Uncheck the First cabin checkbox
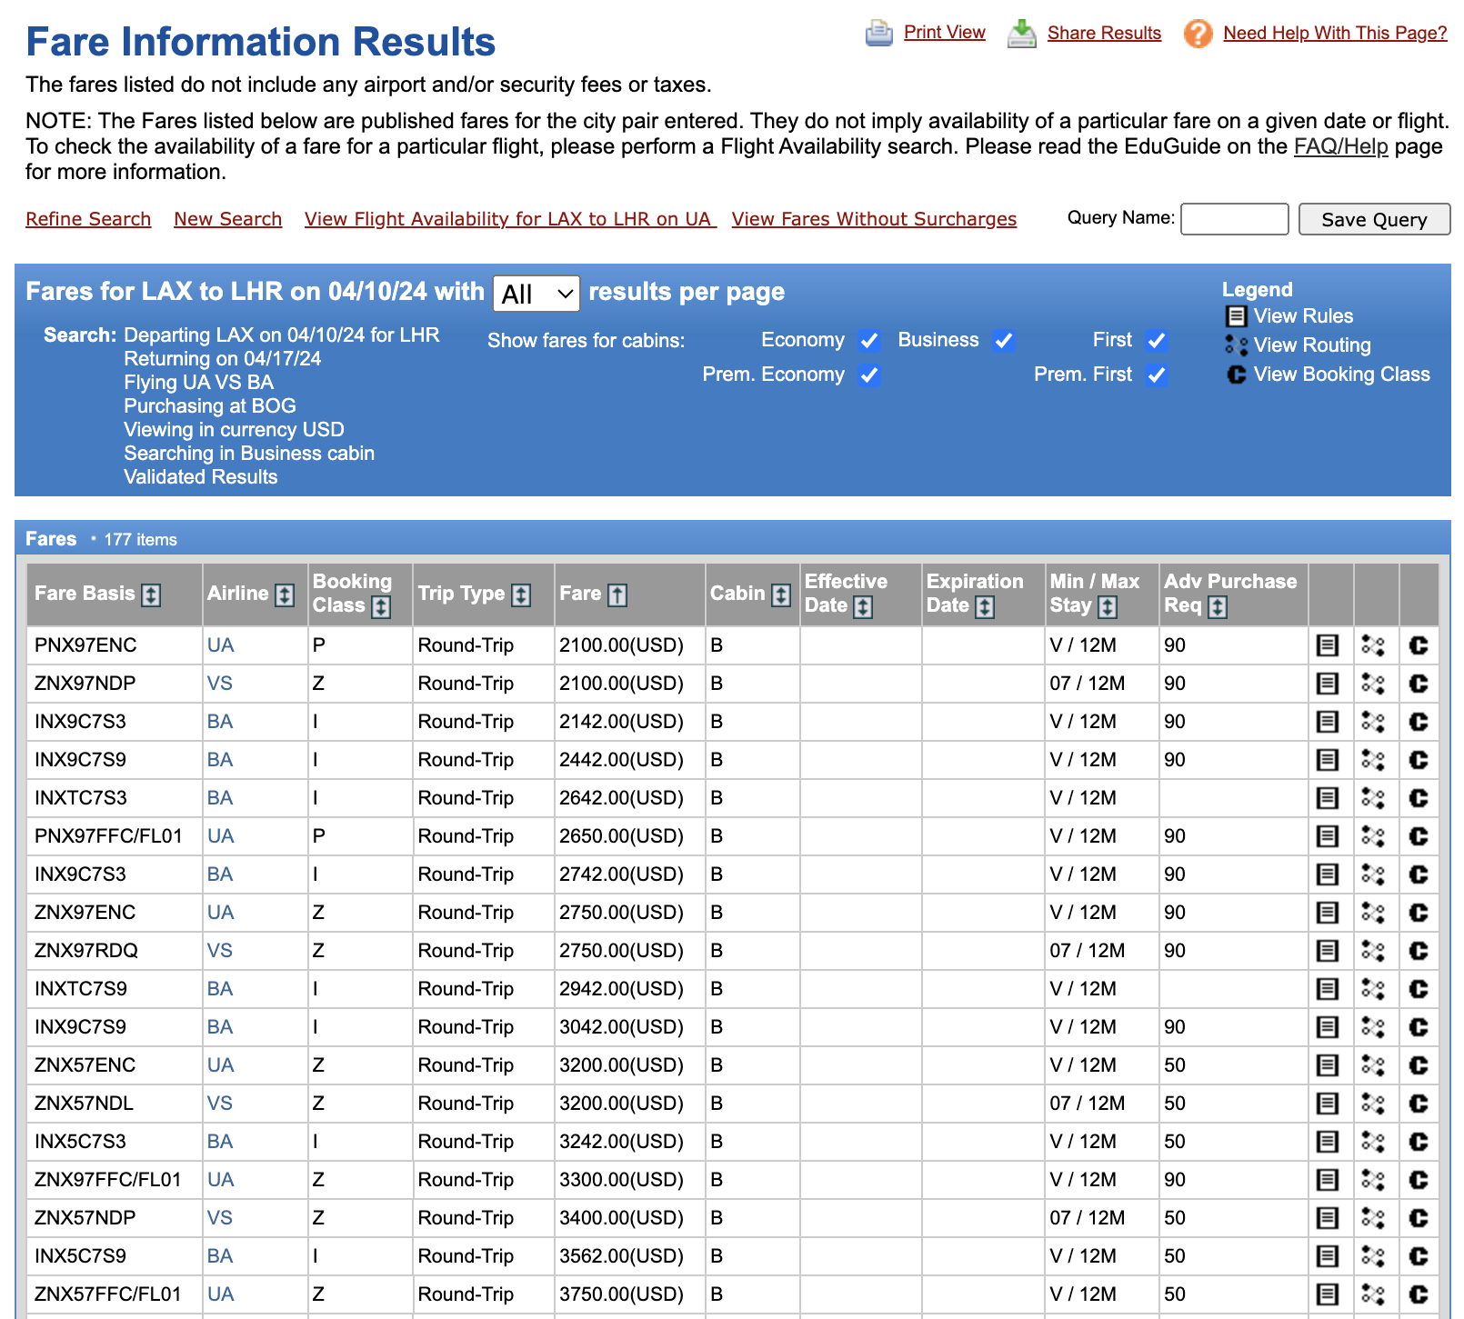Viewport: 1464px width, 1319px height. [1157, 341]
